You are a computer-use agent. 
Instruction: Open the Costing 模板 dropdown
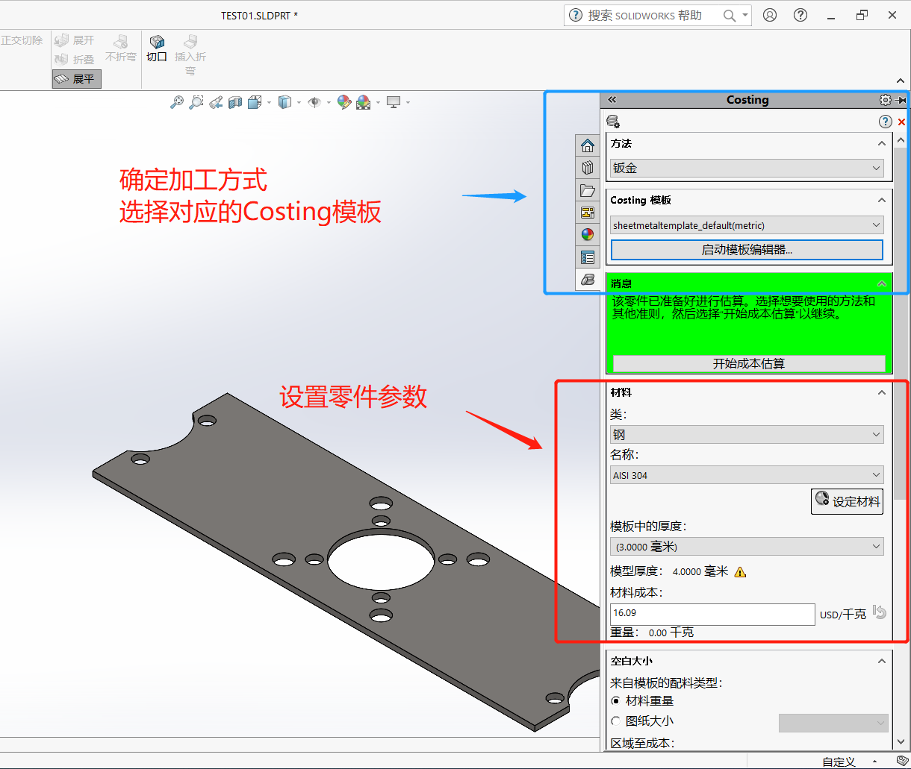(746, 225)
